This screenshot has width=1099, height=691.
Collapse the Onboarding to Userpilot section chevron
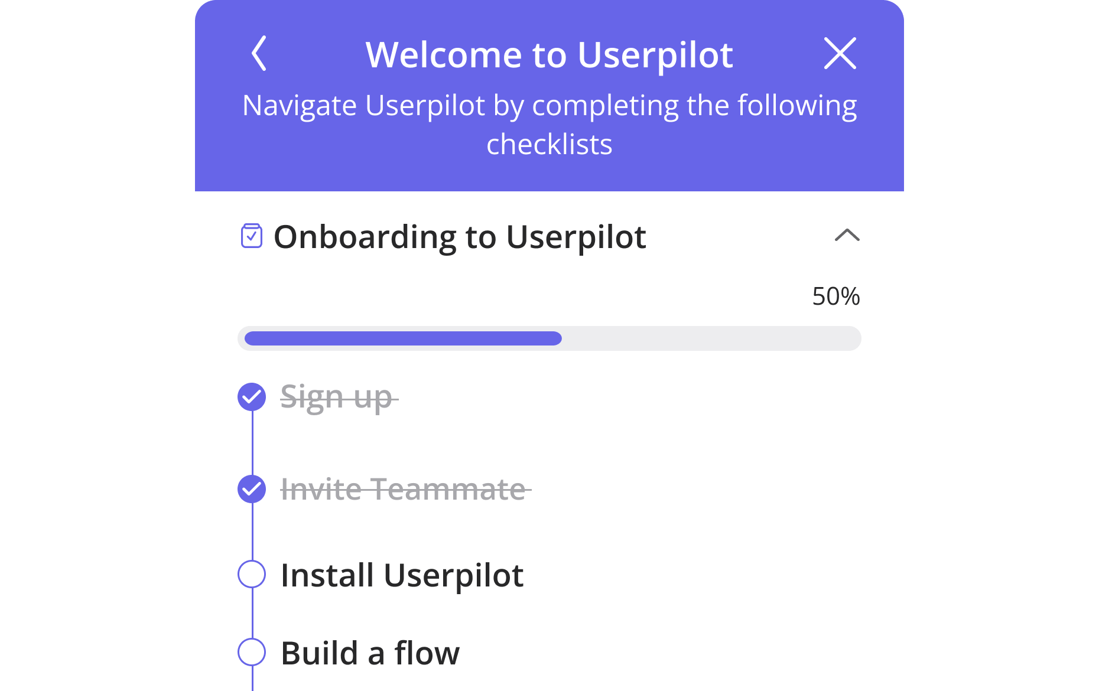click(847, 236)
